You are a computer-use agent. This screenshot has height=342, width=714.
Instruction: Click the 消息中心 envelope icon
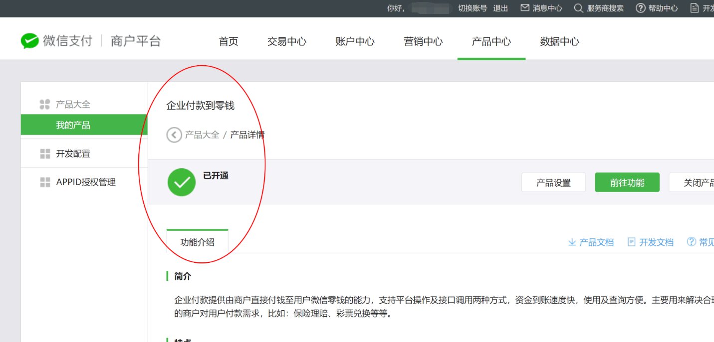point(525,8)
